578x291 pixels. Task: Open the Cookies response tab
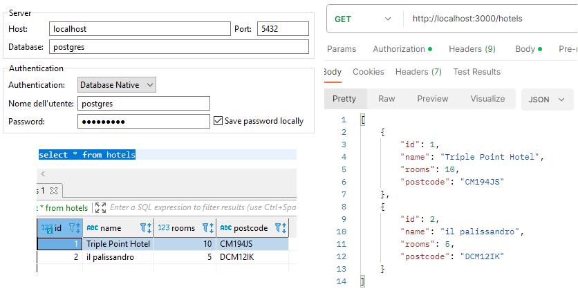tap(368, 72)
